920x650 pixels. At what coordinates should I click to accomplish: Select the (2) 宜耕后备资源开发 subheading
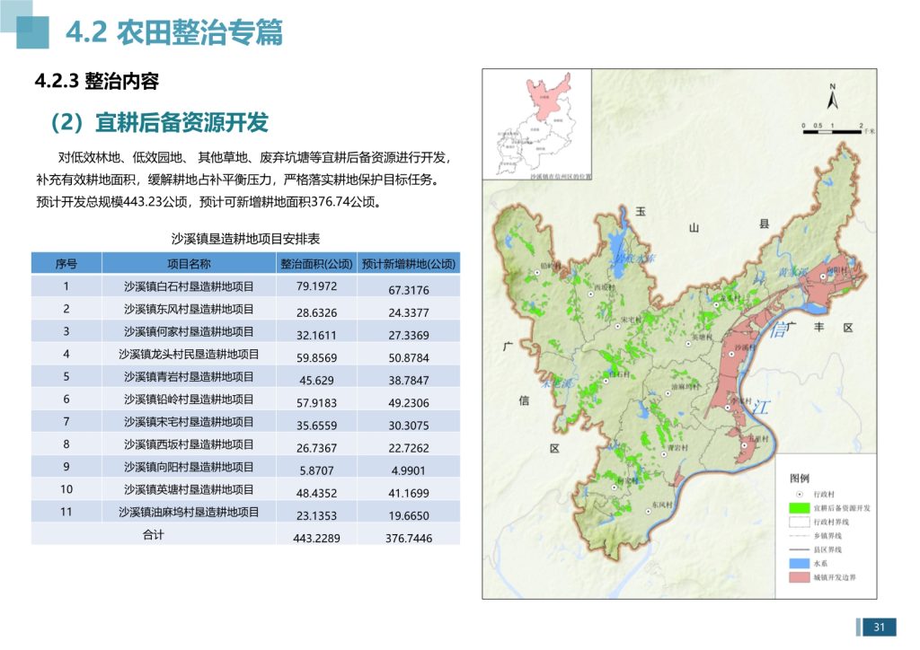point(154,121)
